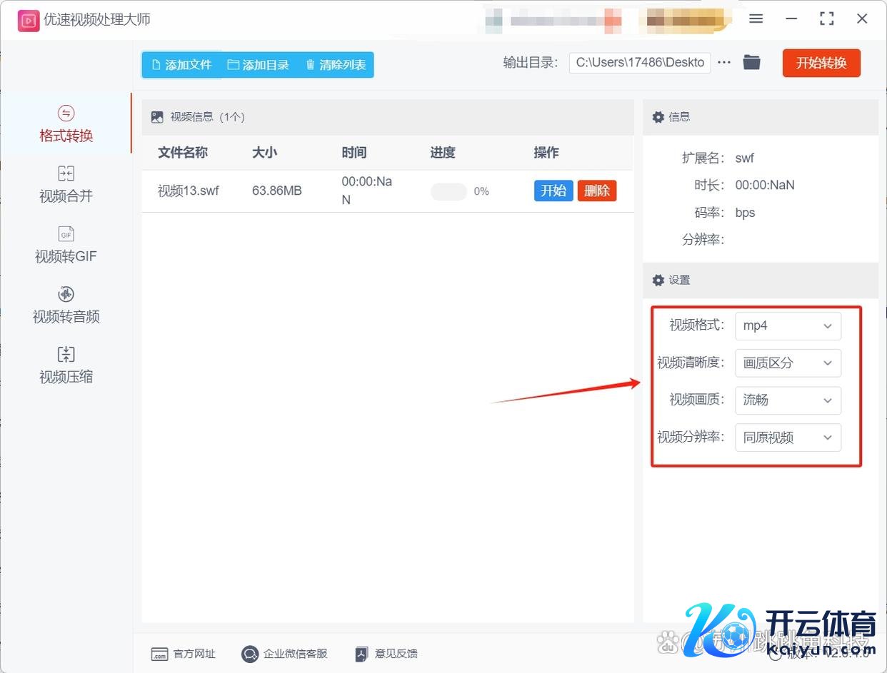Image resolution: width=887 pixels, height=673 pixels.
Task: Expand the 视频格式 mp4 dropdown
Action: click(x=788, y=326)
